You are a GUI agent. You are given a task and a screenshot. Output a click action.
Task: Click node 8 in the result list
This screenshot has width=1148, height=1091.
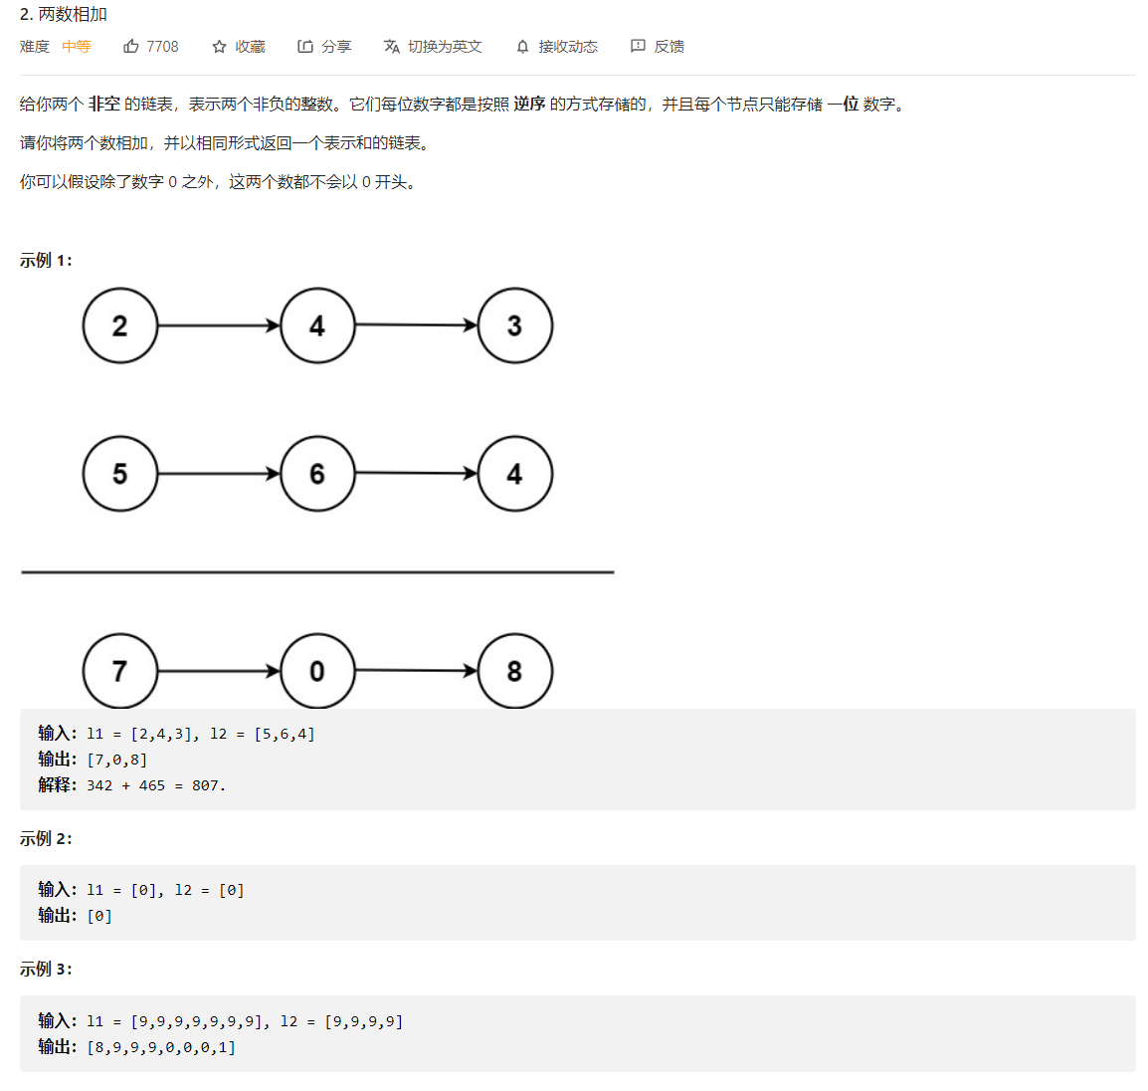tap(514, 671)
